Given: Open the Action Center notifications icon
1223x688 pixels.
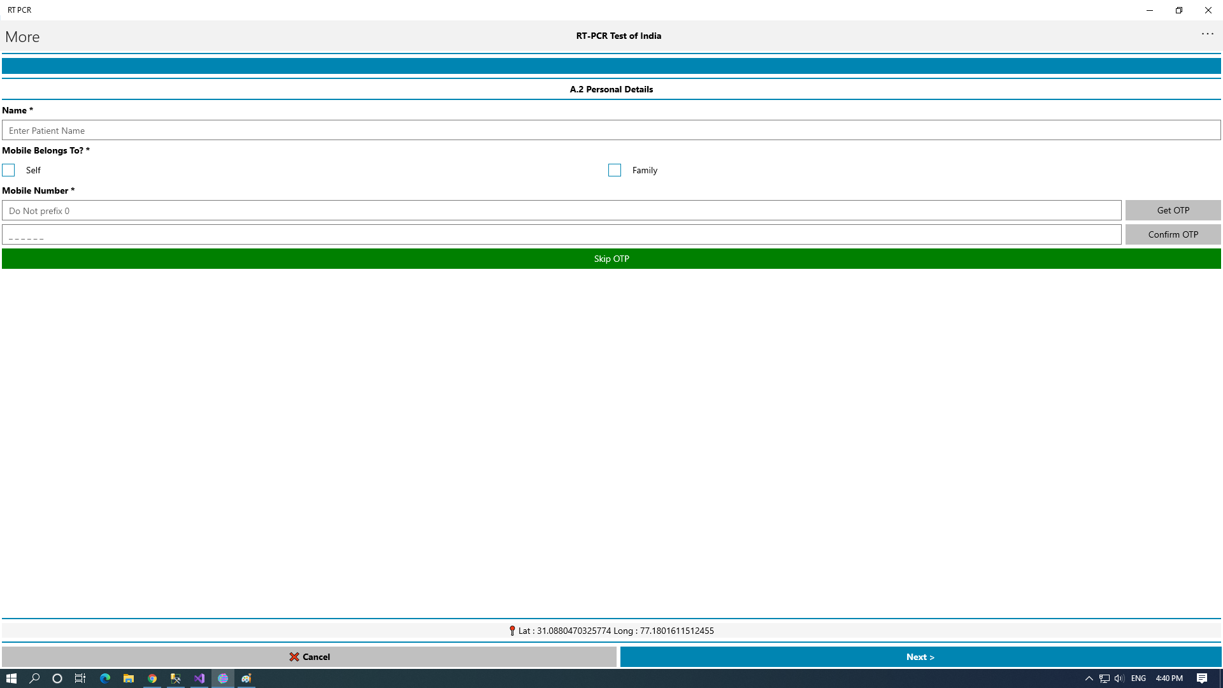Looking at the screenshot, I should point(1202,678).
